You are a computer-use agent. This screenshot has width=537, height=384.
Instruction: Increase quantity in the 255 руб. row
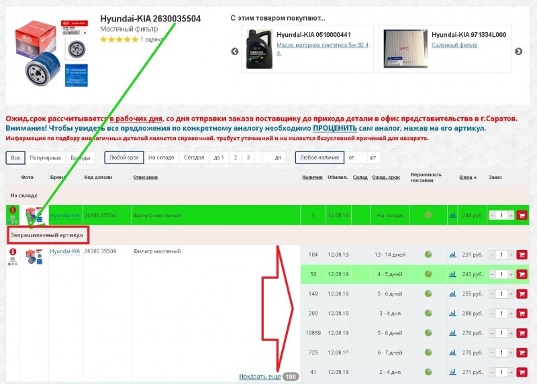(511, 294)
